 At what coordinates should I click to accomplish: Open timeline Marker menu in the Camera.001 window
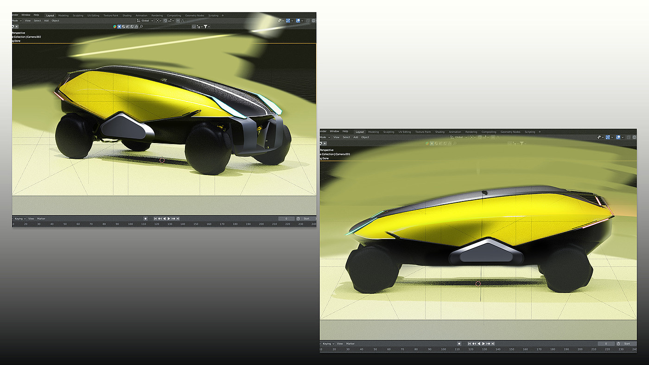tap(350, 344)
